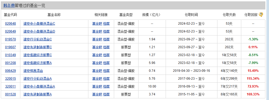270x100 pixels.
Task: Open 基金吧 for 诺安中小盘精选混合A
Action: tap(97, 86)
